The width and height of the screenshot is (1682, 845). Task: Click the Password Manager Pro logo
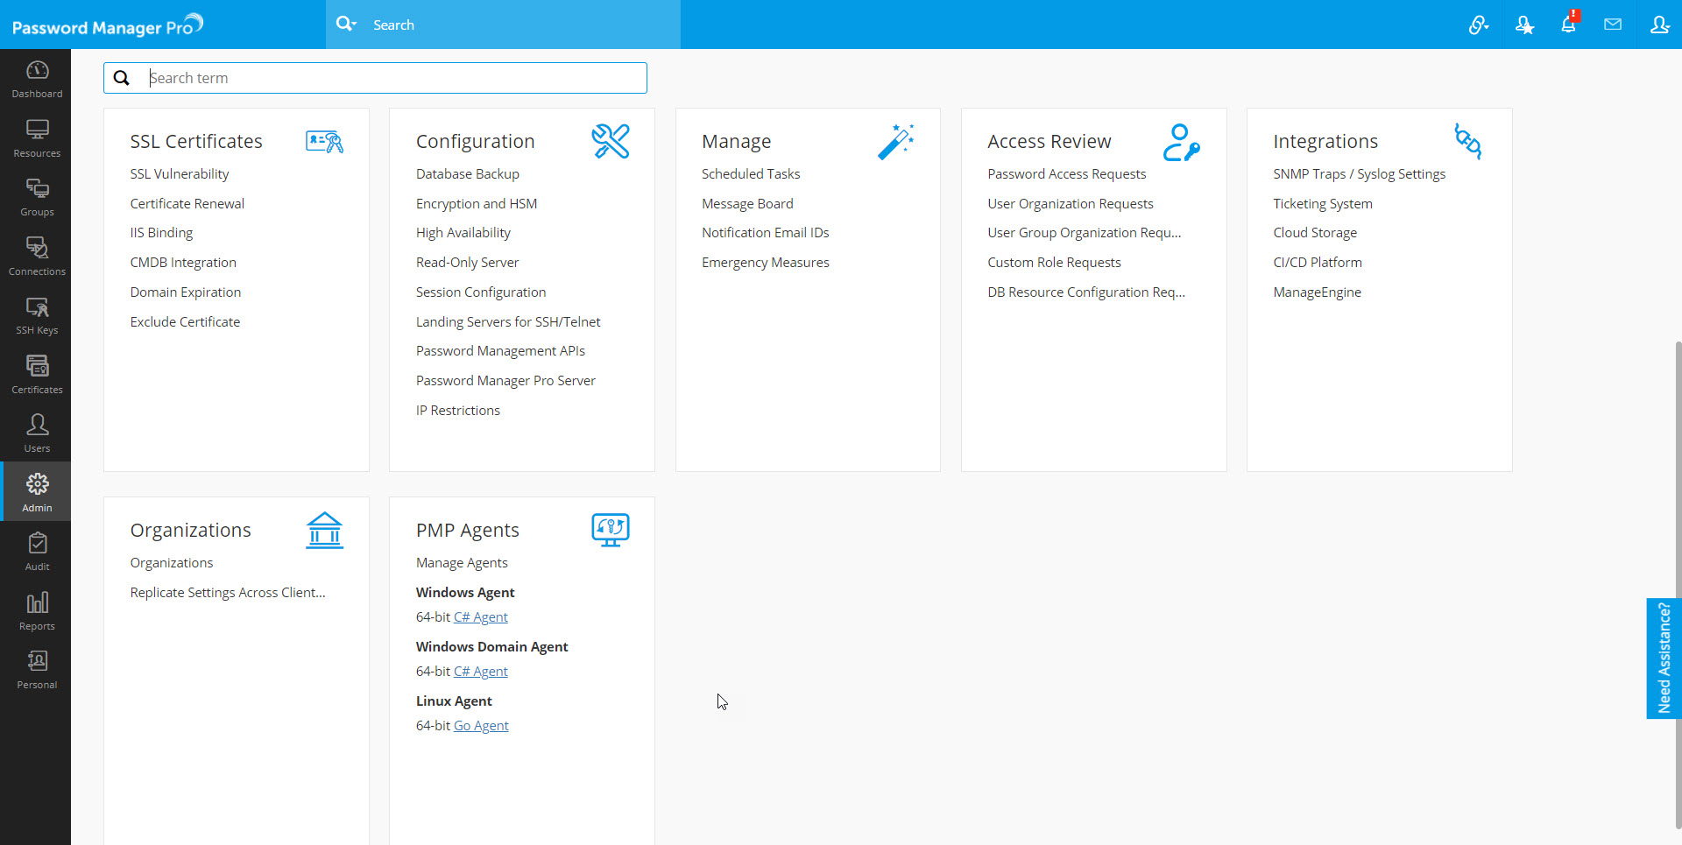tap(108, 25)
